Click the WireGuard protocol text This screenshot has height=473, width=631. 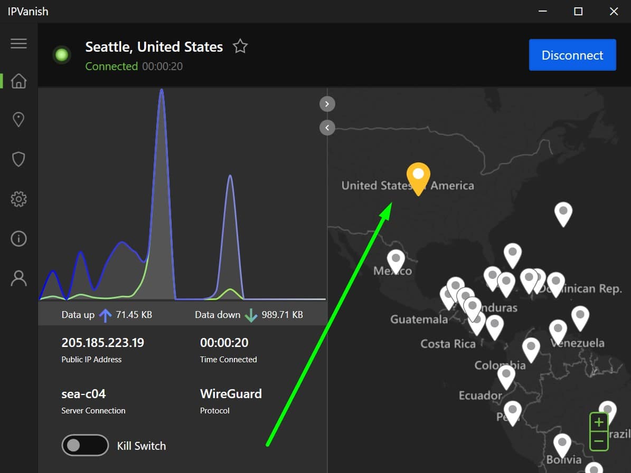(231, 394)
